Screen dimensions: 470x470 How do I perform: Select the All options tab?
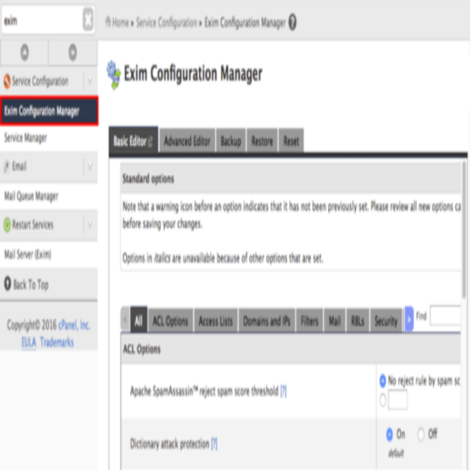(x=139, y=320)
